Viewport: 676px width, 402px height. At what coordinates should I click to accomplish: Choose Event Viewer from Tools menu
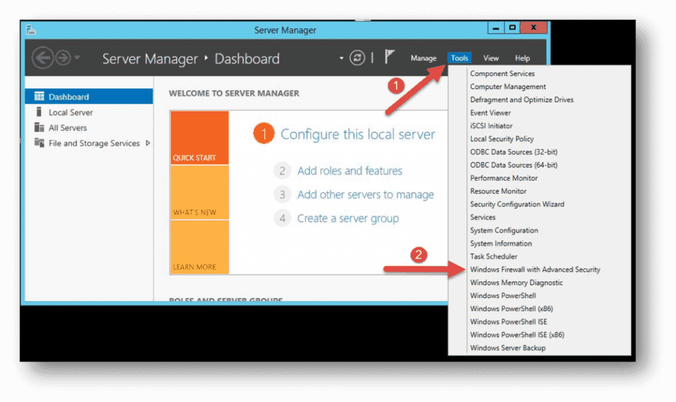490,113
